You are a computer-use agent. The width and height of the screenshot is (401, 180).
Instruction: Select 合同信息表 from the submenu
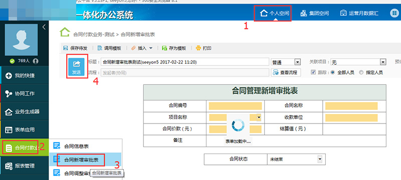coord(76,146)
